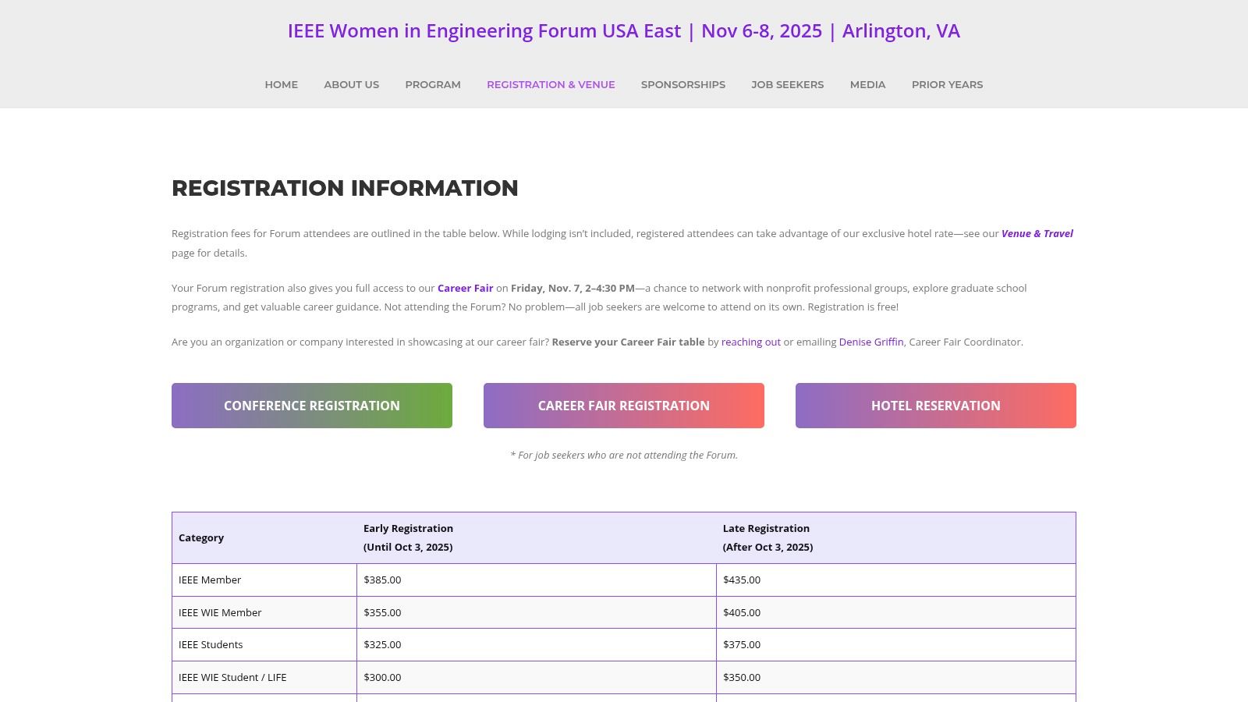The width and height of the screenshot is (1248, 702).
Task: Click CONFERENCE REGISTRATION button
Action: 312,406
